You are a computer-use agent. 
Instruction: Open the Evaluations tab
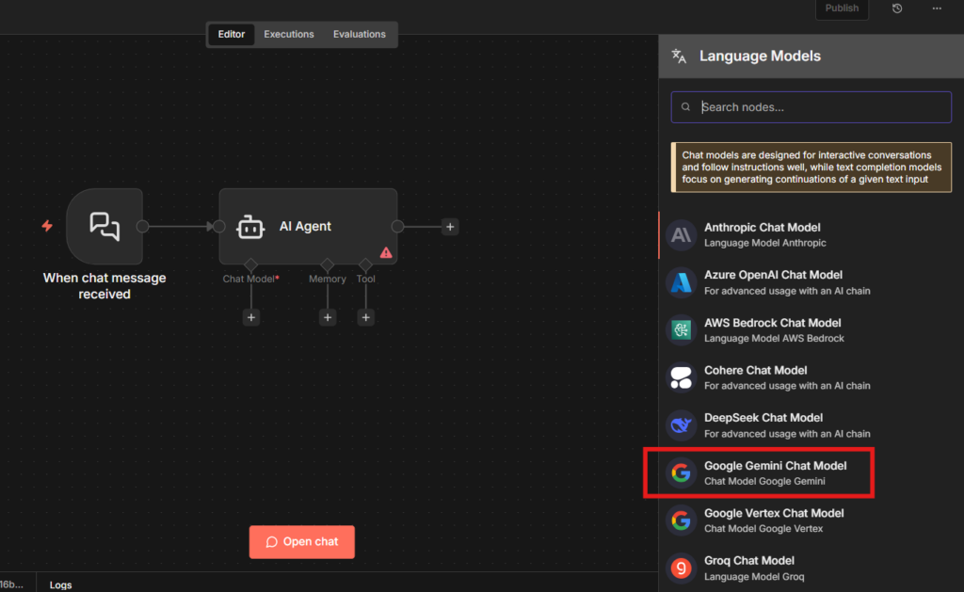(359, 34)
